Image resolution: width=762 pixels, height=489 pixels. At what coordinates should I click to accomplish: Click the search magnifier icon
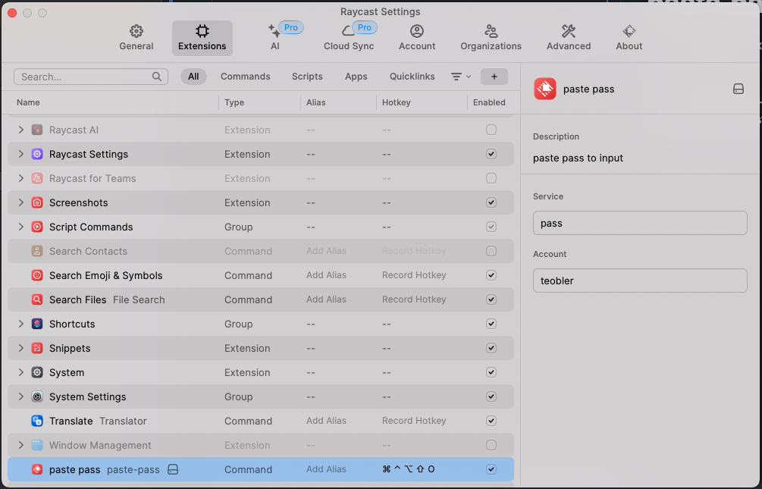click(x=156, y=77)
